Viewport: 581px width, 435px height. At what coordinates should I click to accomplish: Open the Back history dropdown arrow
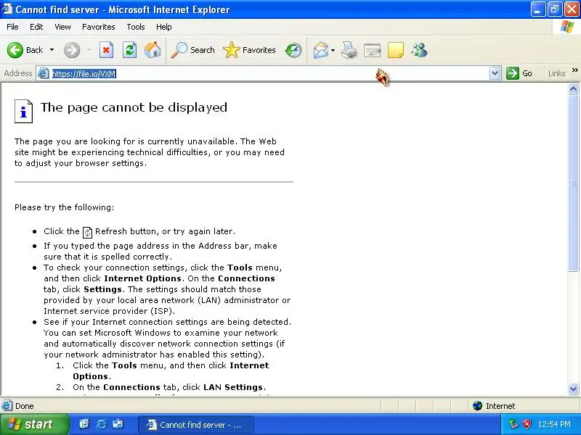pos(52,50)
